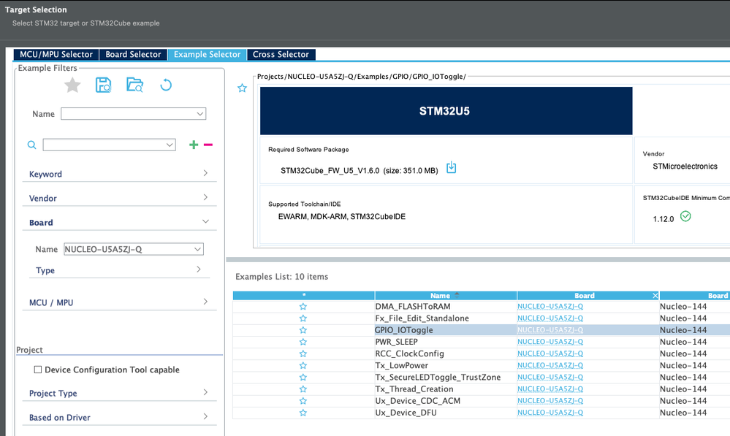The height and width of the screenshot is (436, 730).
Task: Open NUCLEO-U5A5ZJ-Q link in RCC_ClockConfig row
Action: (550, 353)
